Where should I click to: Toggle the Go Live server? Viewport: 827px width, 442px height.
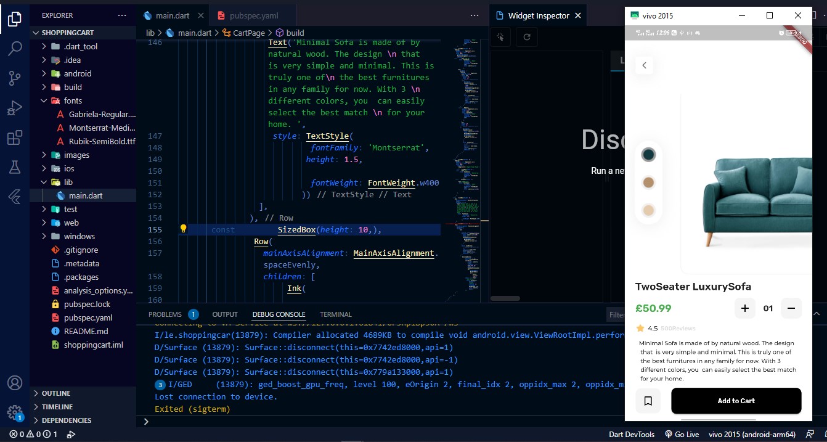tap(682, 434)
